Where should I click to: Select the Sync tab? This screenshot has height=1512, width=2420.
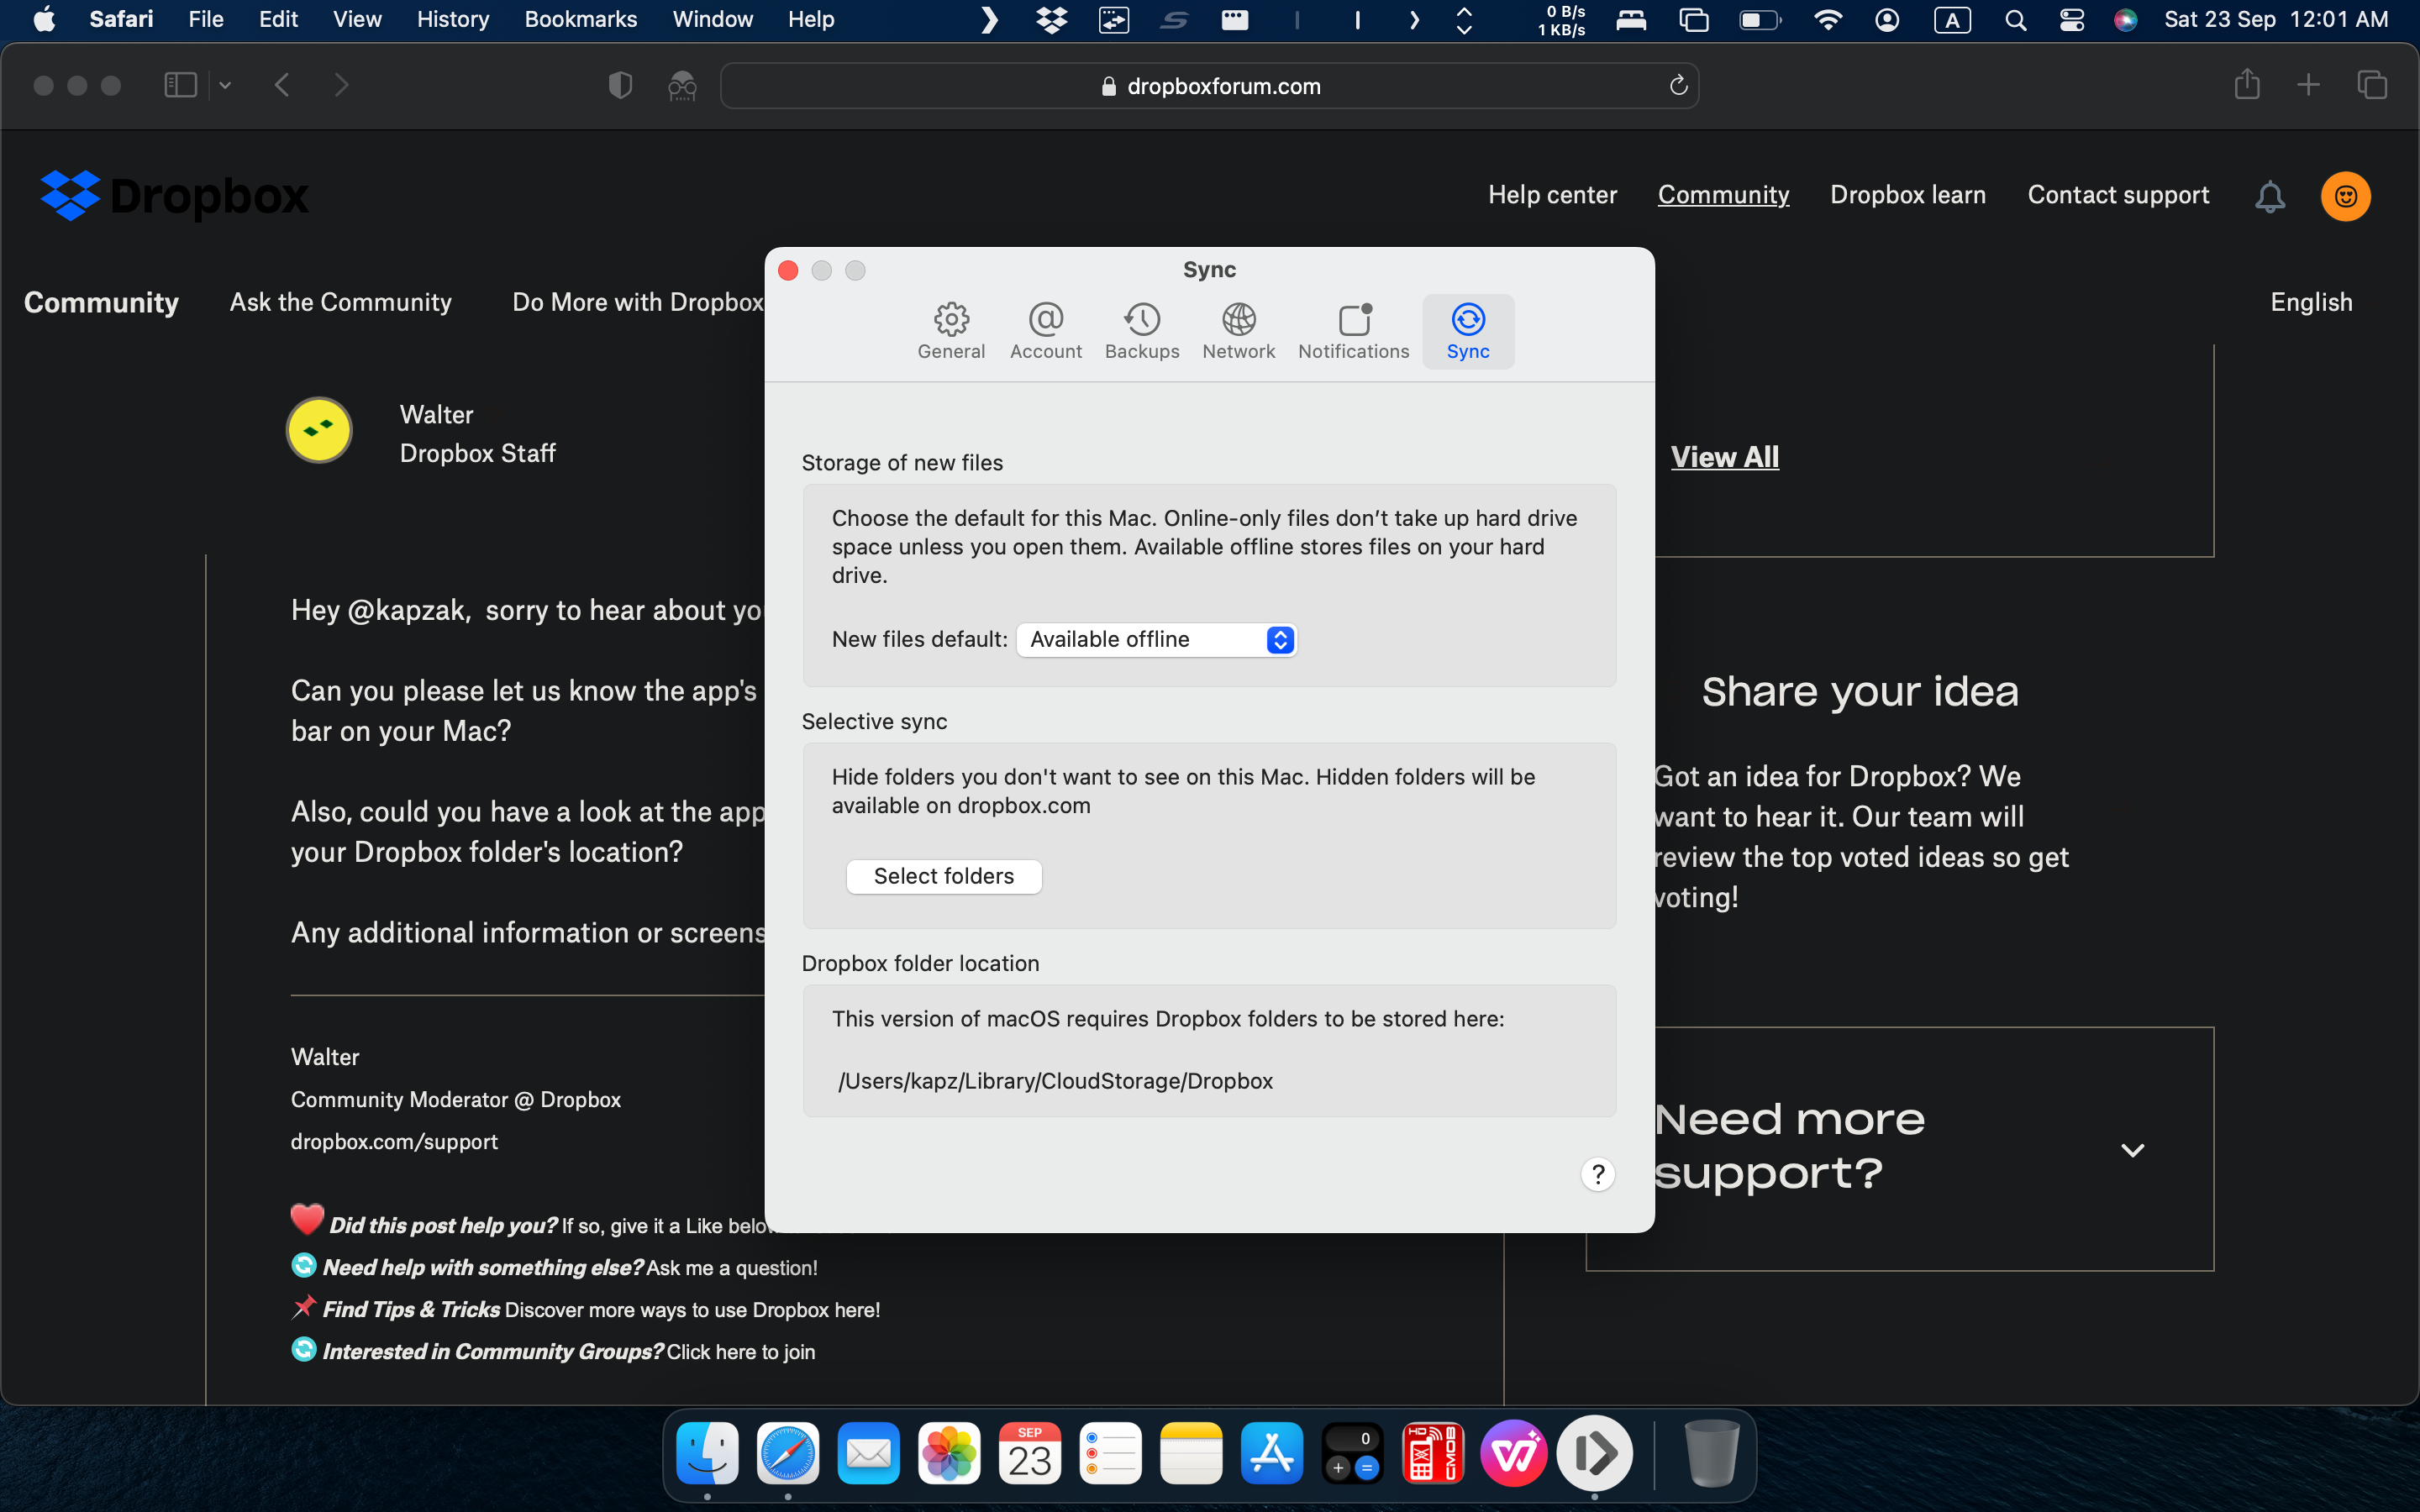(1467, 331)
